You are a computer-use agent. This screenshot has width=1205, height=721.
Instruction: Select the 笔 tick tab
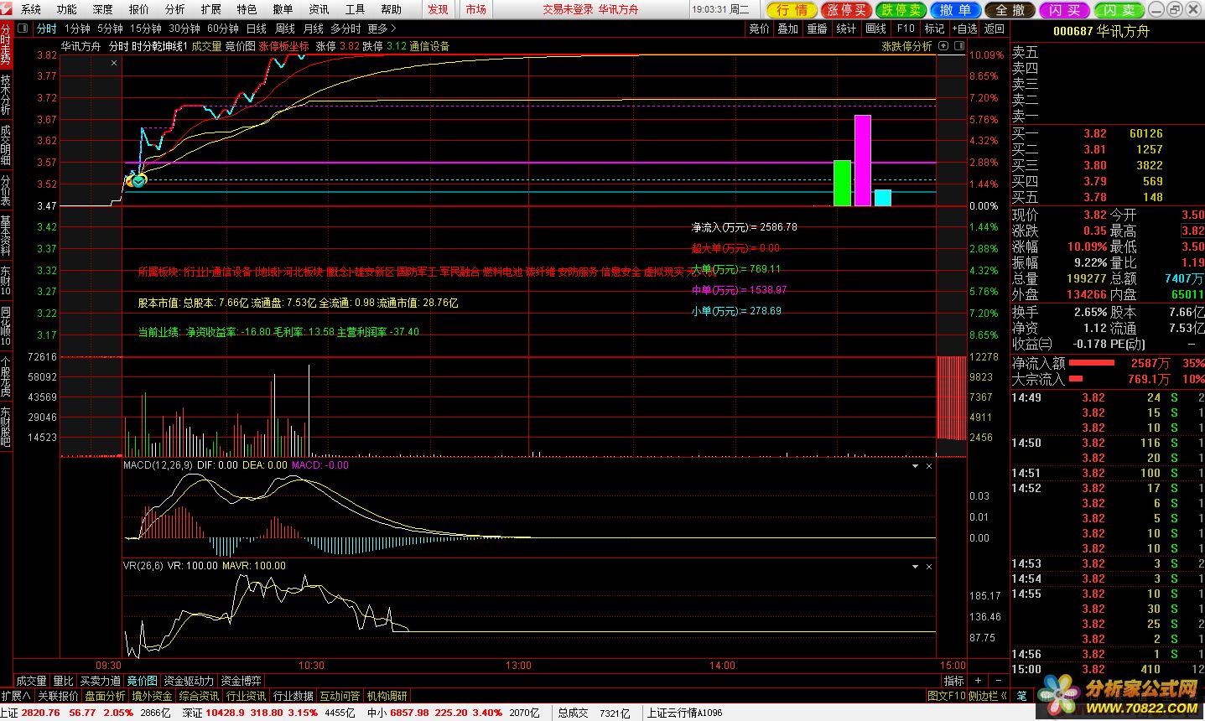[x=1022, y=696]
